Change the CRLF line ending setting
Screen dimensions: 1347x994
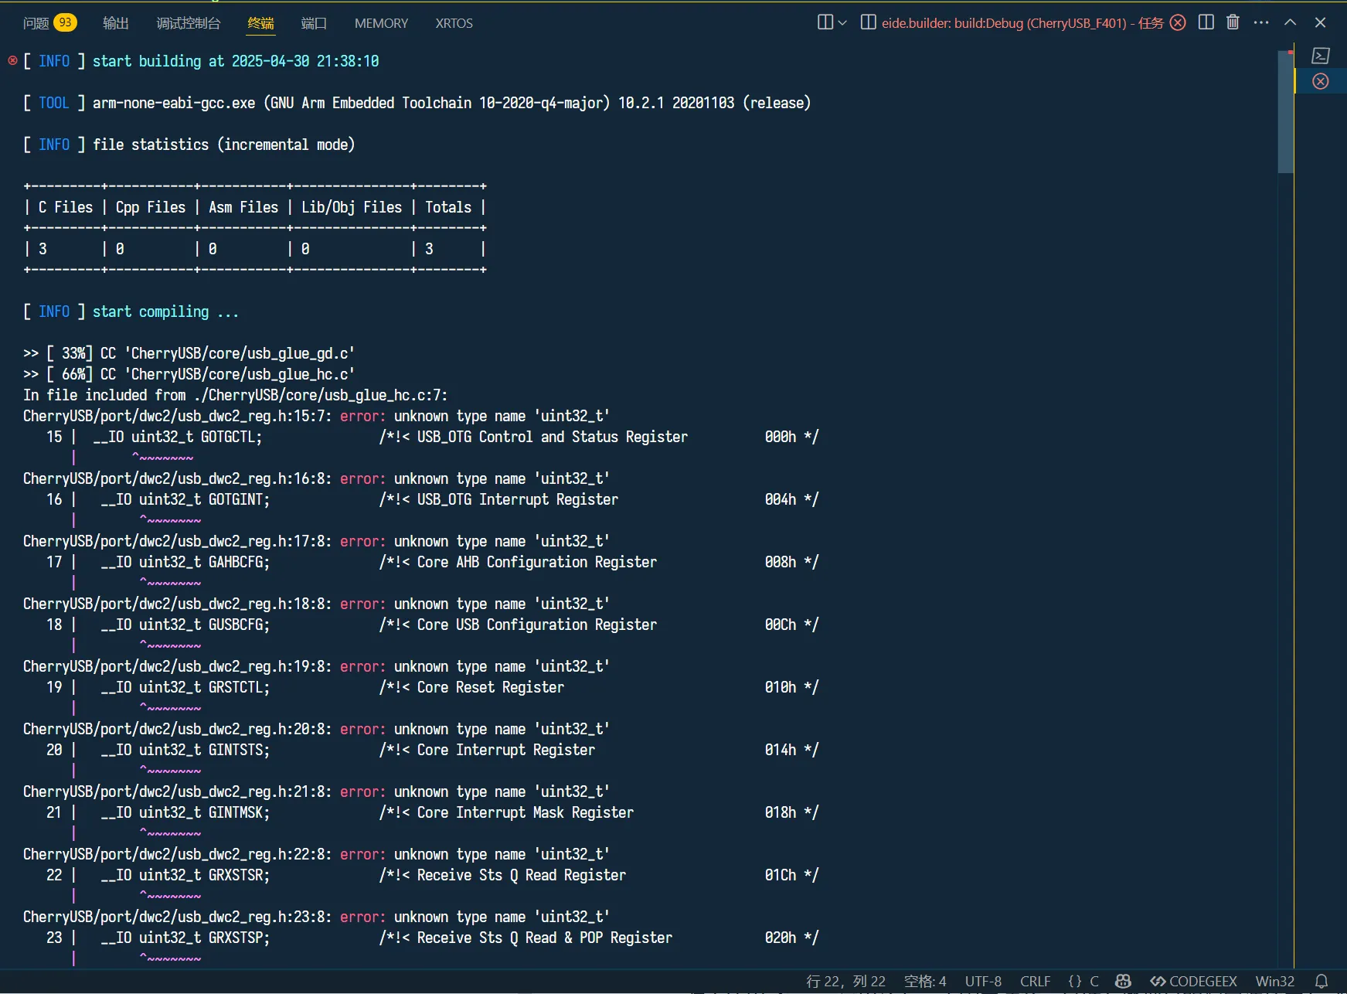pyautogui.click(x=1036, y=981)
